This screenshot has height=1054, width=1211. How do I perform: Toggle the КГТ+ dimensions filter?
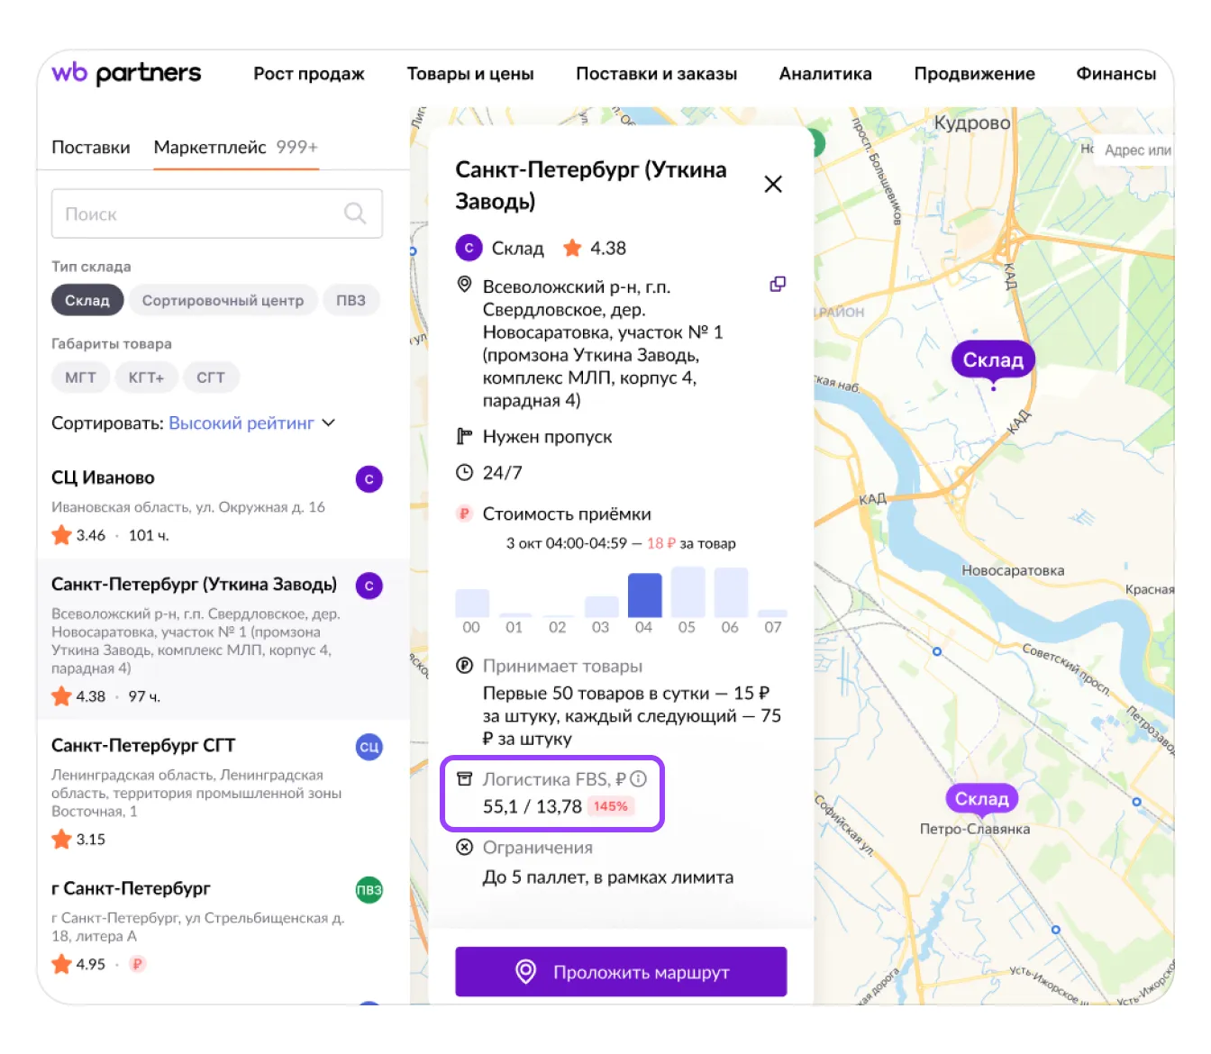click(146, 377)
